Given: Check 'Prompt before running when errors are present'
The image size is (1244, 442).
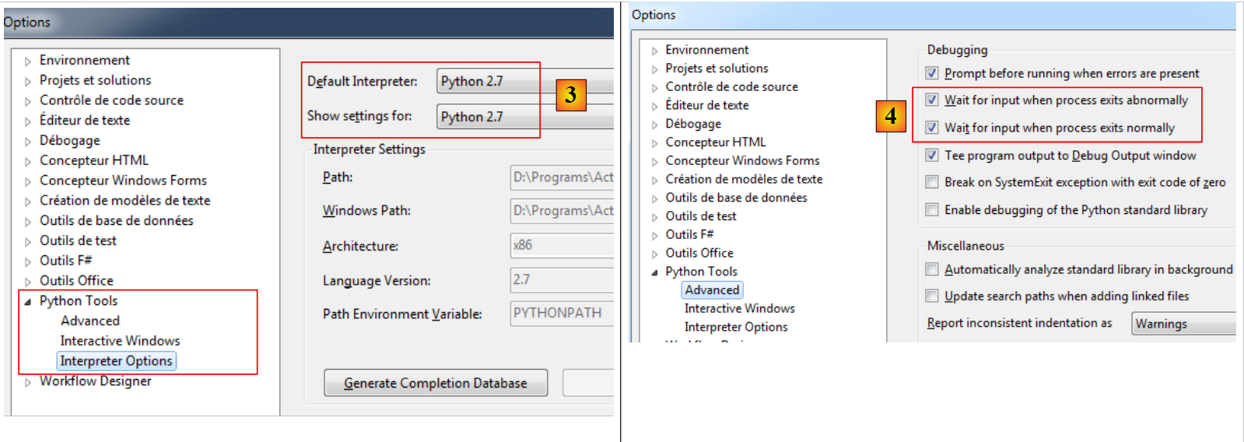Looking at the screenshot, I should pyautogui.click(x=931, y=73).
